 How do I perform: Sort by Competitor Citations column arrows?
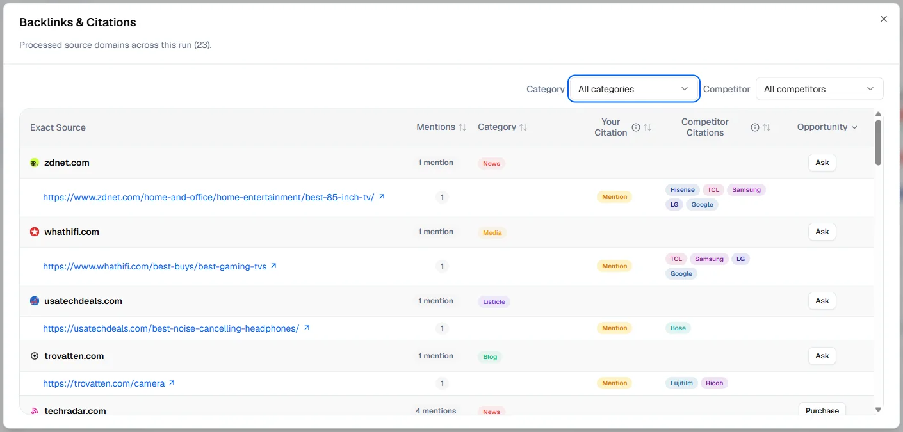(x=767, y=127)
